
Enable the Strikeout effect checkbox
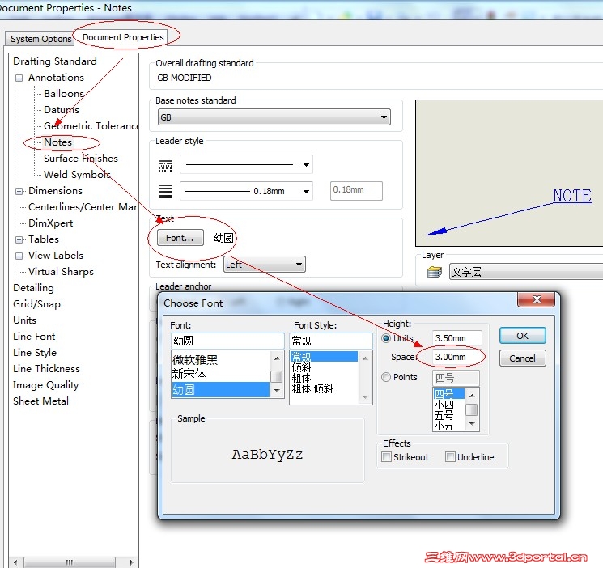[x=386, y=457]
